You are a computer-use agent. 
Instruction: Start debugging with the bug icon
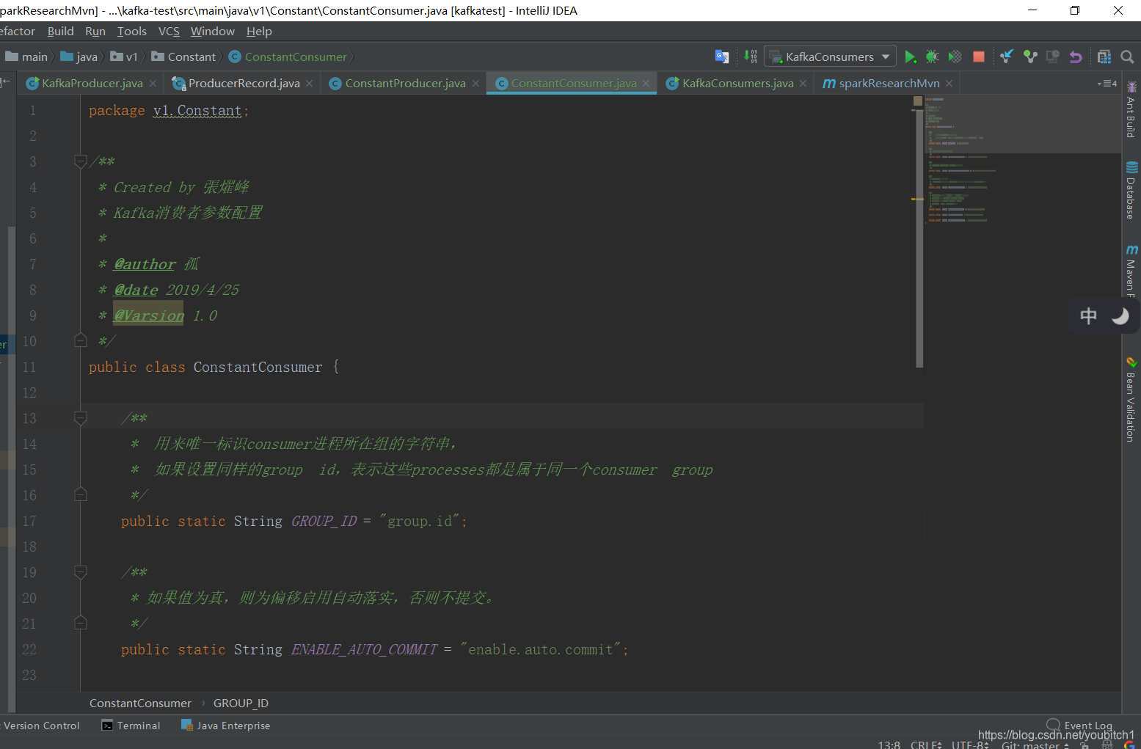[x=932, y=56]
